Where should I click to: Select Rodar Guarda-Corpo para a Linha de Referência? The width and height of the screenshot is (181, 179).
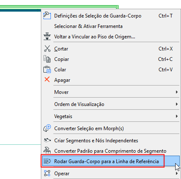(111, 161)
